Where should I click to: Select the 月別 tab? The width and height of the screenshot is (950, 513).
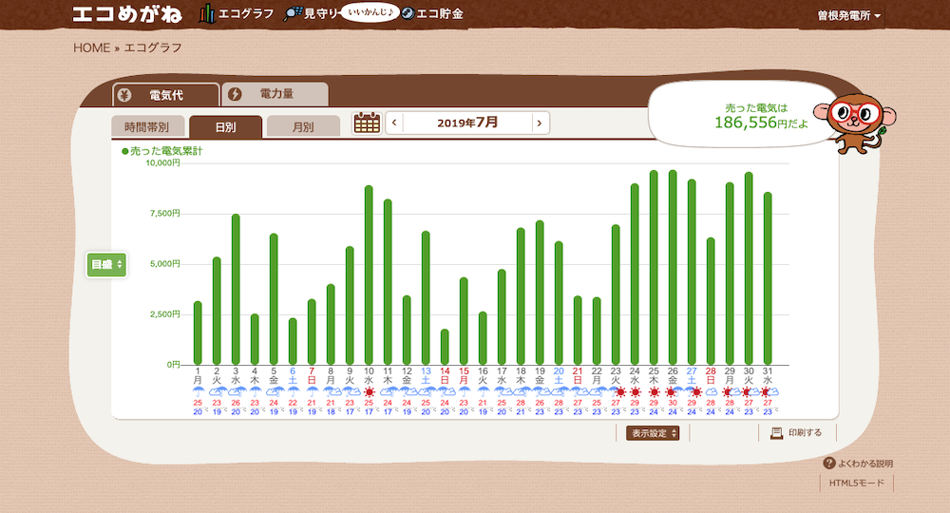pyautogui.click(x=303, y=127)
